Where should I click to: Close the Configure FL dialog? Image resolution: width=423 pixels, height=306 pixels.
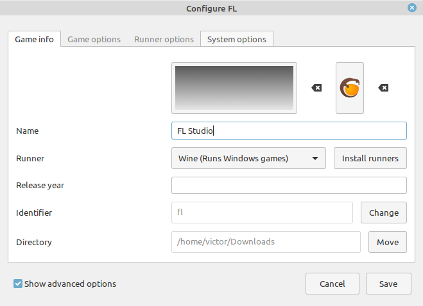[x=412, y=8]
